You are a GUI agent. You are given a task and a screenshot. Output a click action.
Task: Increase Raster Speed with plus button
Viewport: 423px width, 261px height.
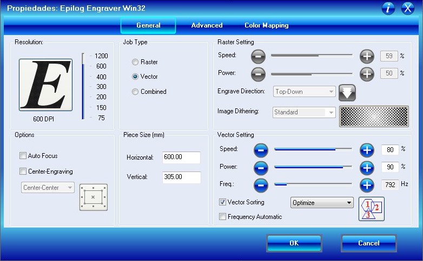(x=367, y=56)
